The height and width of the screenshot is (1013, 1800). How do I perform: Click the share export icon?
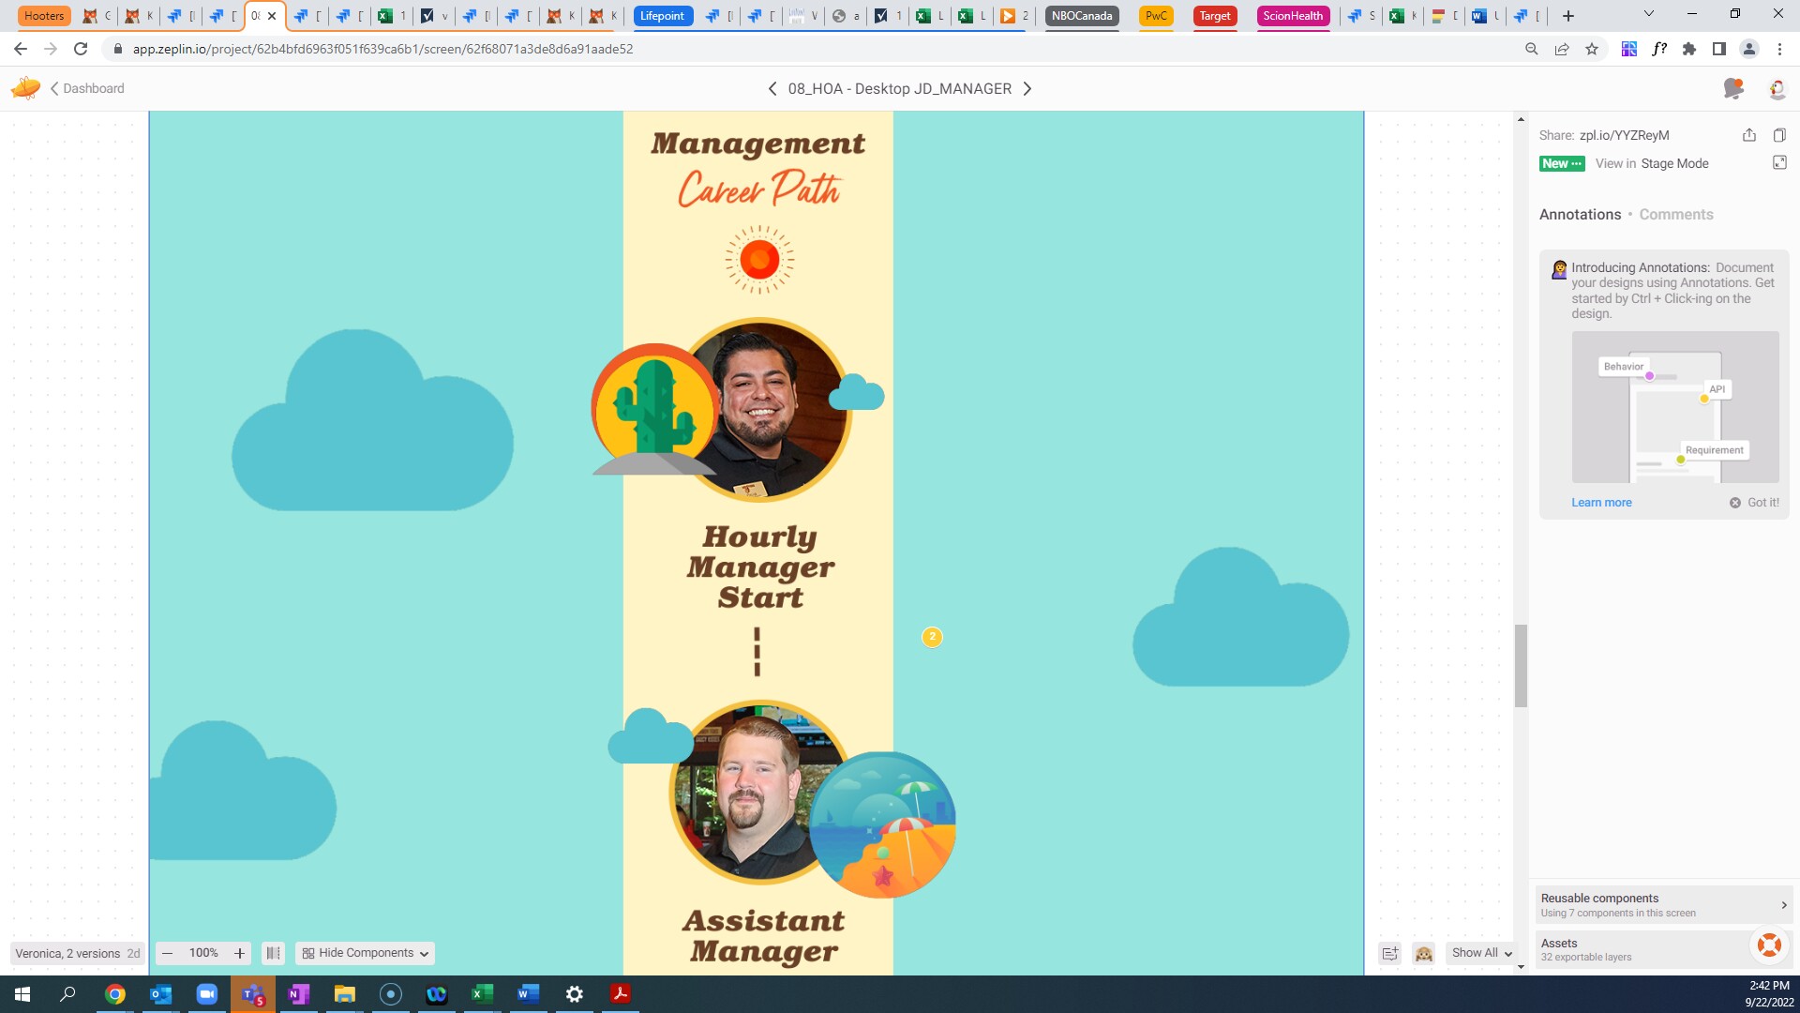click(x=1748, y=135)
